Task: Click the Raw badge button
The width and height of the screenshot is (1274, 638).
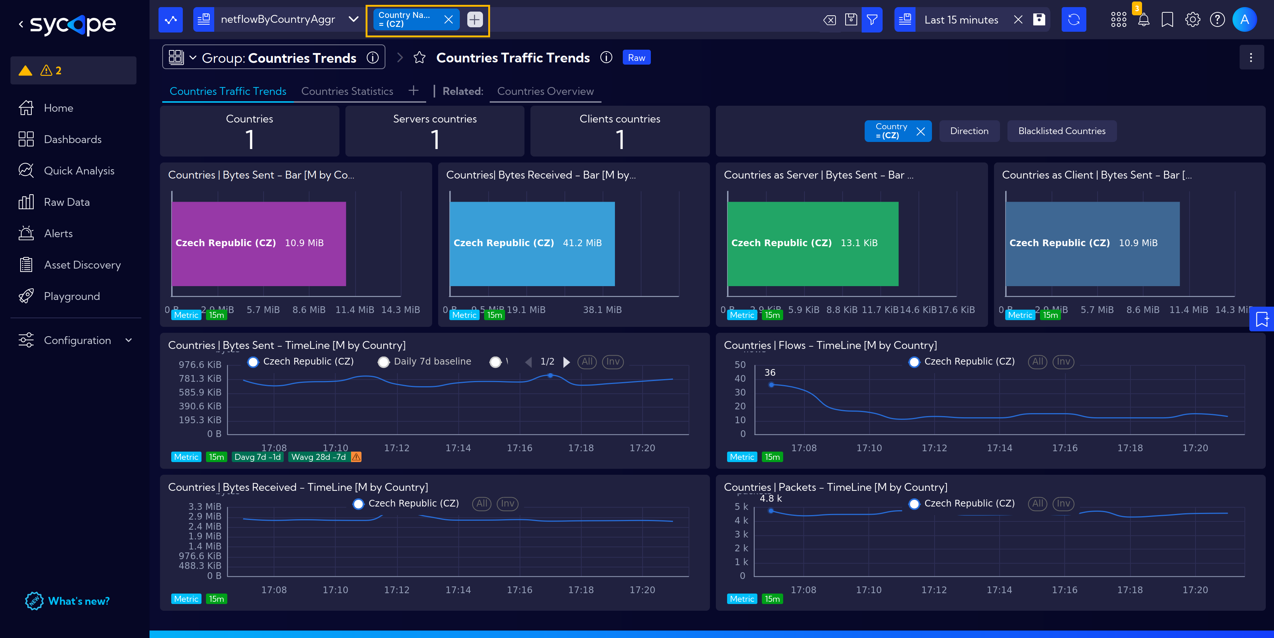Action: (637, 58)
